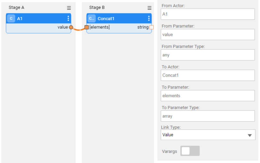Click the From Parameter Type field
The width and height of the screenshot is (260, 163).
click(x=208, y=55)
